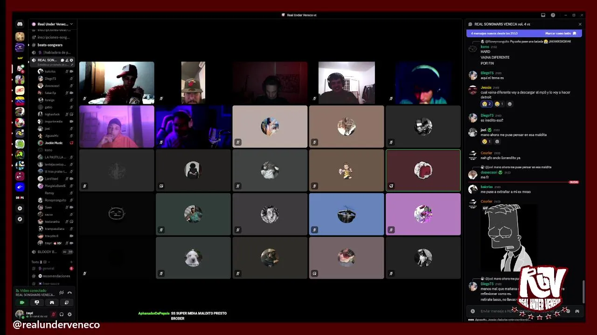Start an activity controller button

(x=52, y=302)
